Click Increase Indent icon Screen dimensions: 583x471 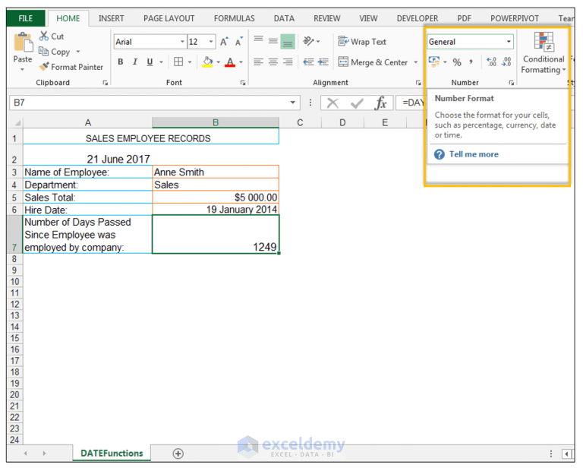323,62
